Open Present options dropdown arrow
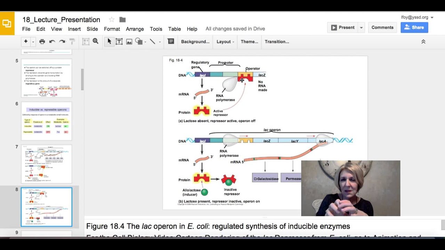 point(361,27)
